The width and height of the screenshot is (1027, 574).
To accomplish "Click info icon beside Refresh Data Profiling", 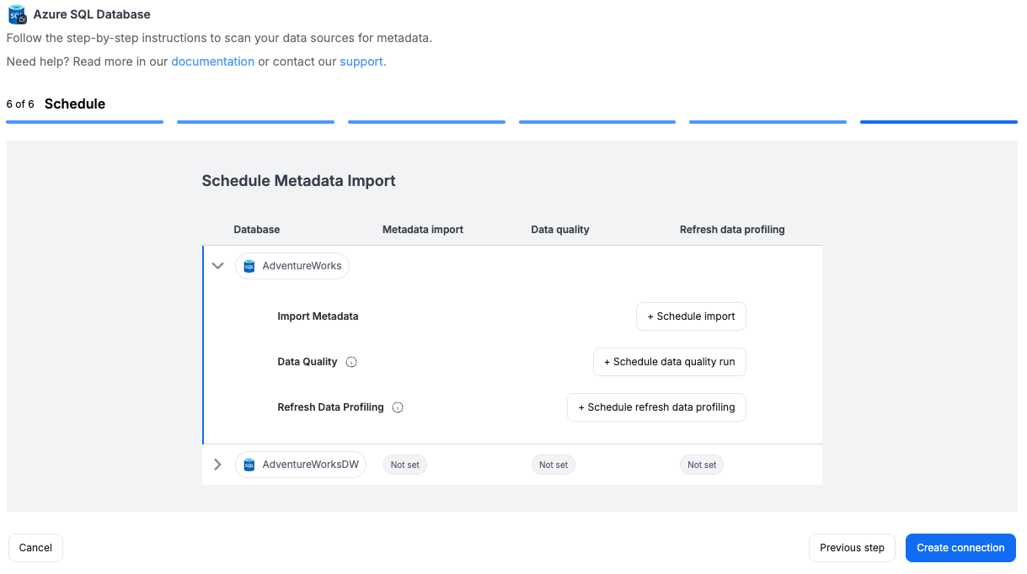I will click(398, 407).
